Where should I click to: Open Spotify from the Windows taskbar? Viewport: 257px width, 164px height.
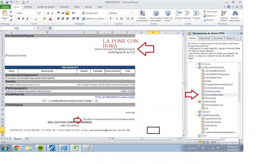[40, 148]
